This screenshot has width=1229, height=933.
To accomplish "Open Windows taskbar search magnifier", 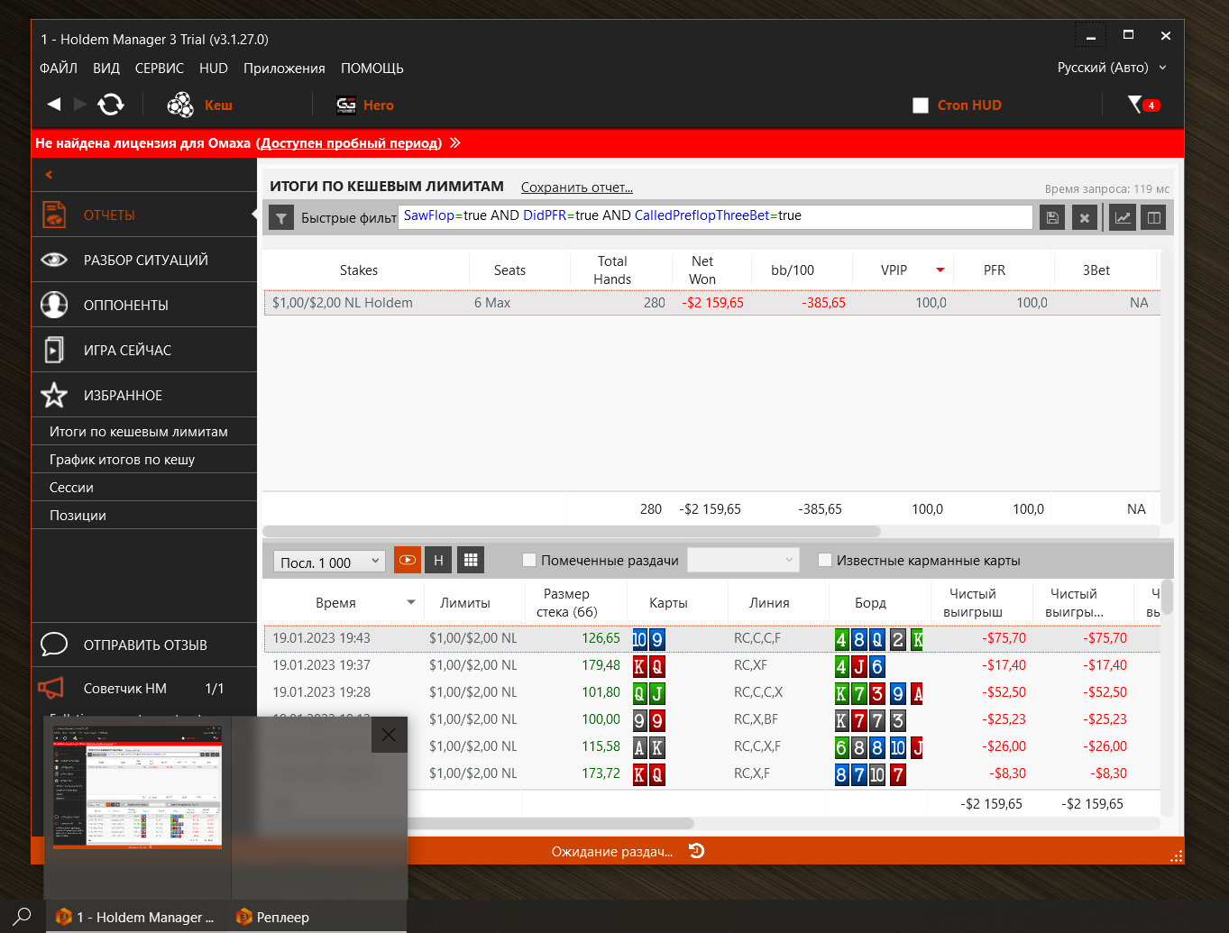I will click(23, 916).
